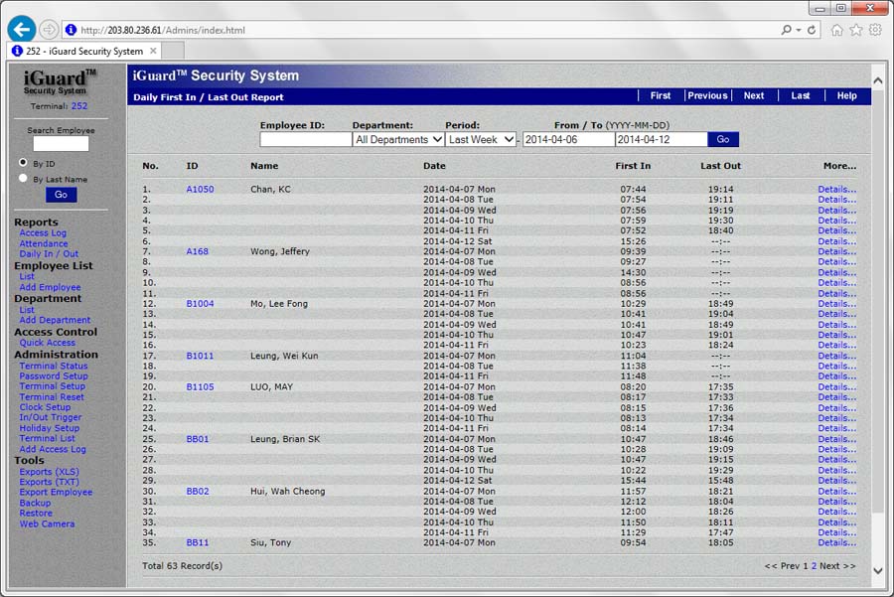This screenshot has height=597, width=894.
Task: Open the Web Camera tool link
Action: click(x=48, y=523)
